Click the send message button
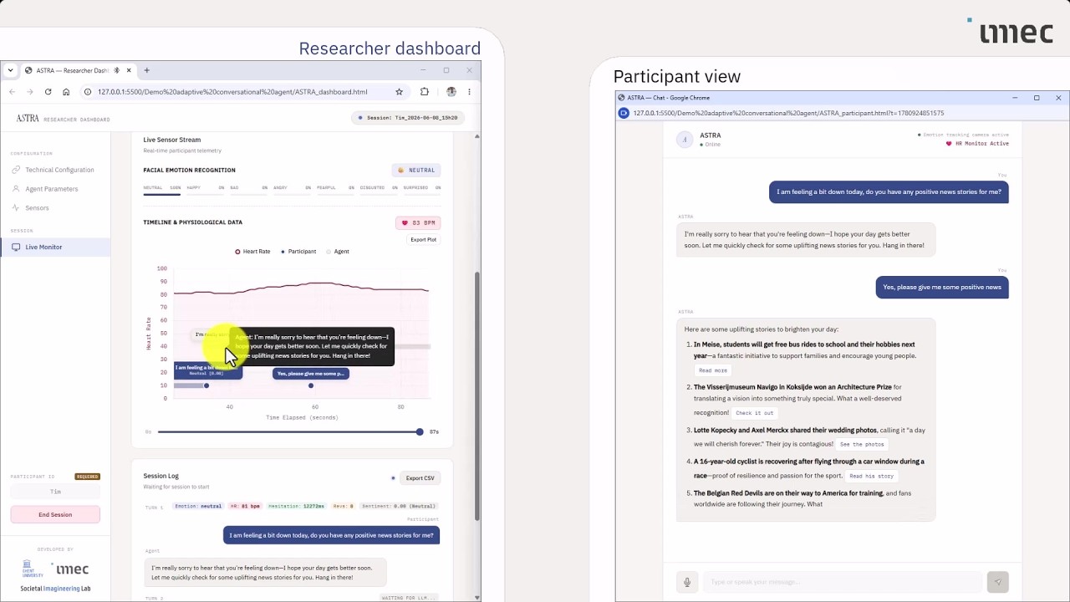This screenshot has width=1070, height=602. tap(997, 582)
